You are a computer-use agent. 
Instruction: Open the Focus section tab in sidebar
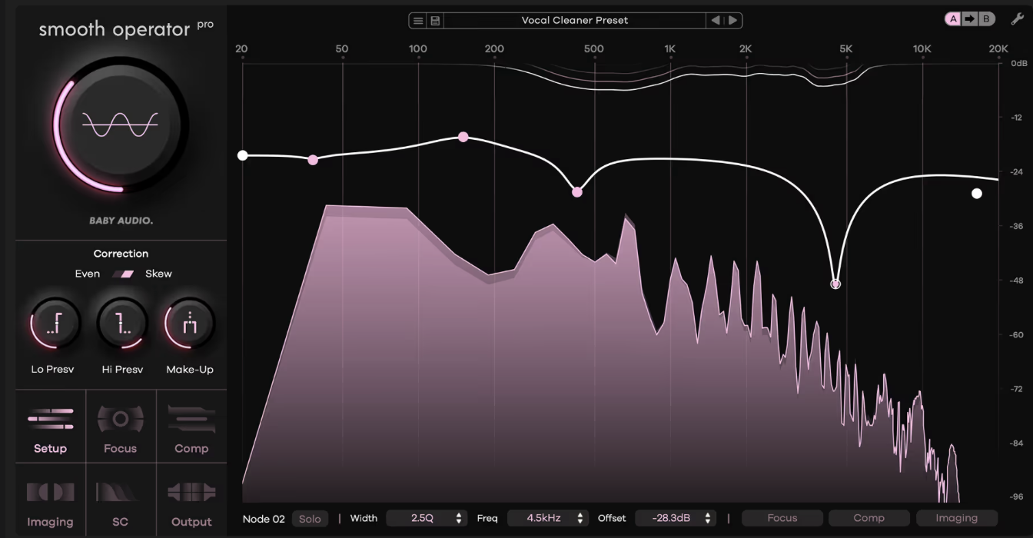pyautogui.click(x=121, y=427)
